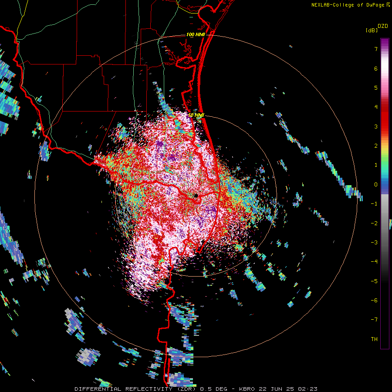Click the DZD product label

383,26
